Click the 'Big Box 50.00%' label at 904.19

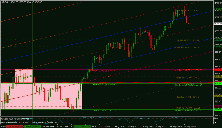(188, 97)
